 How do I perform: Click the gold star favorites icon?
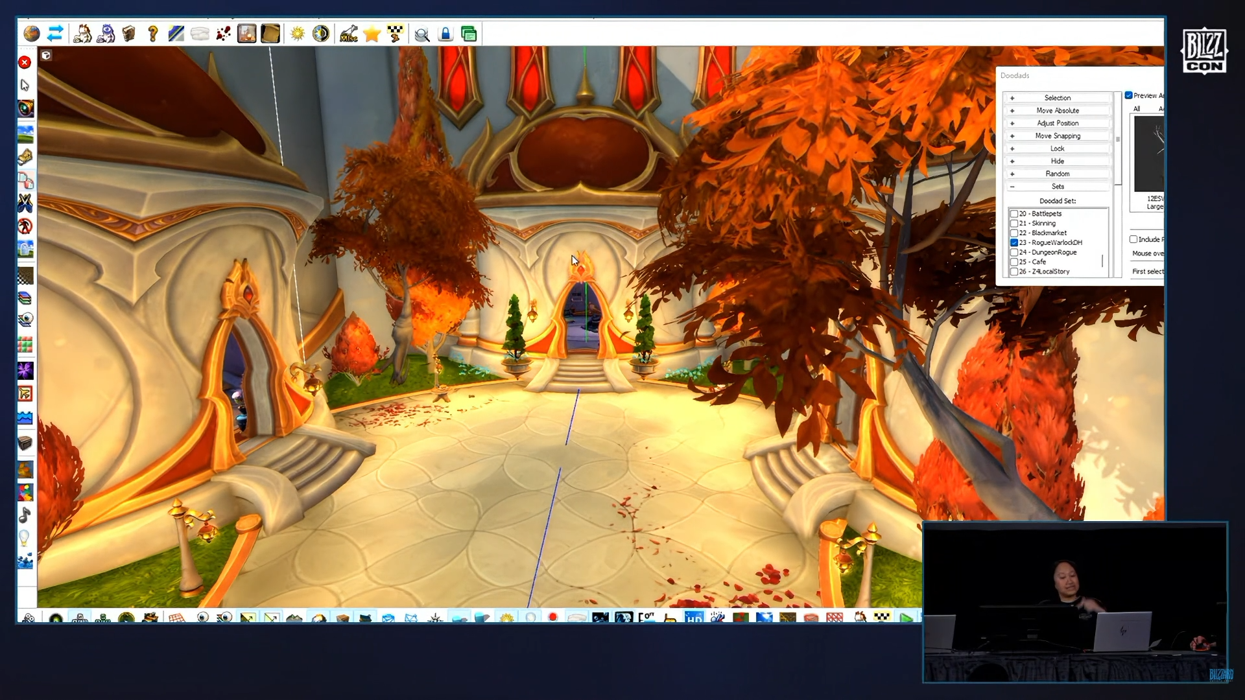372,34
